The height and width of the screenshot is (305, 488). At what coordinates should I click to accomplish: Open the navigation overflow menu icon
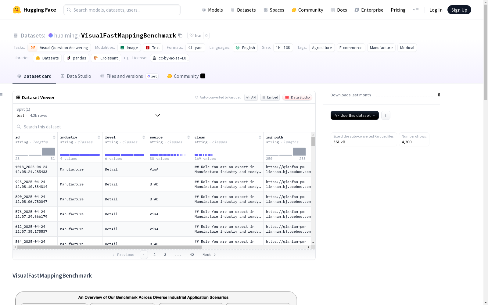416,10
